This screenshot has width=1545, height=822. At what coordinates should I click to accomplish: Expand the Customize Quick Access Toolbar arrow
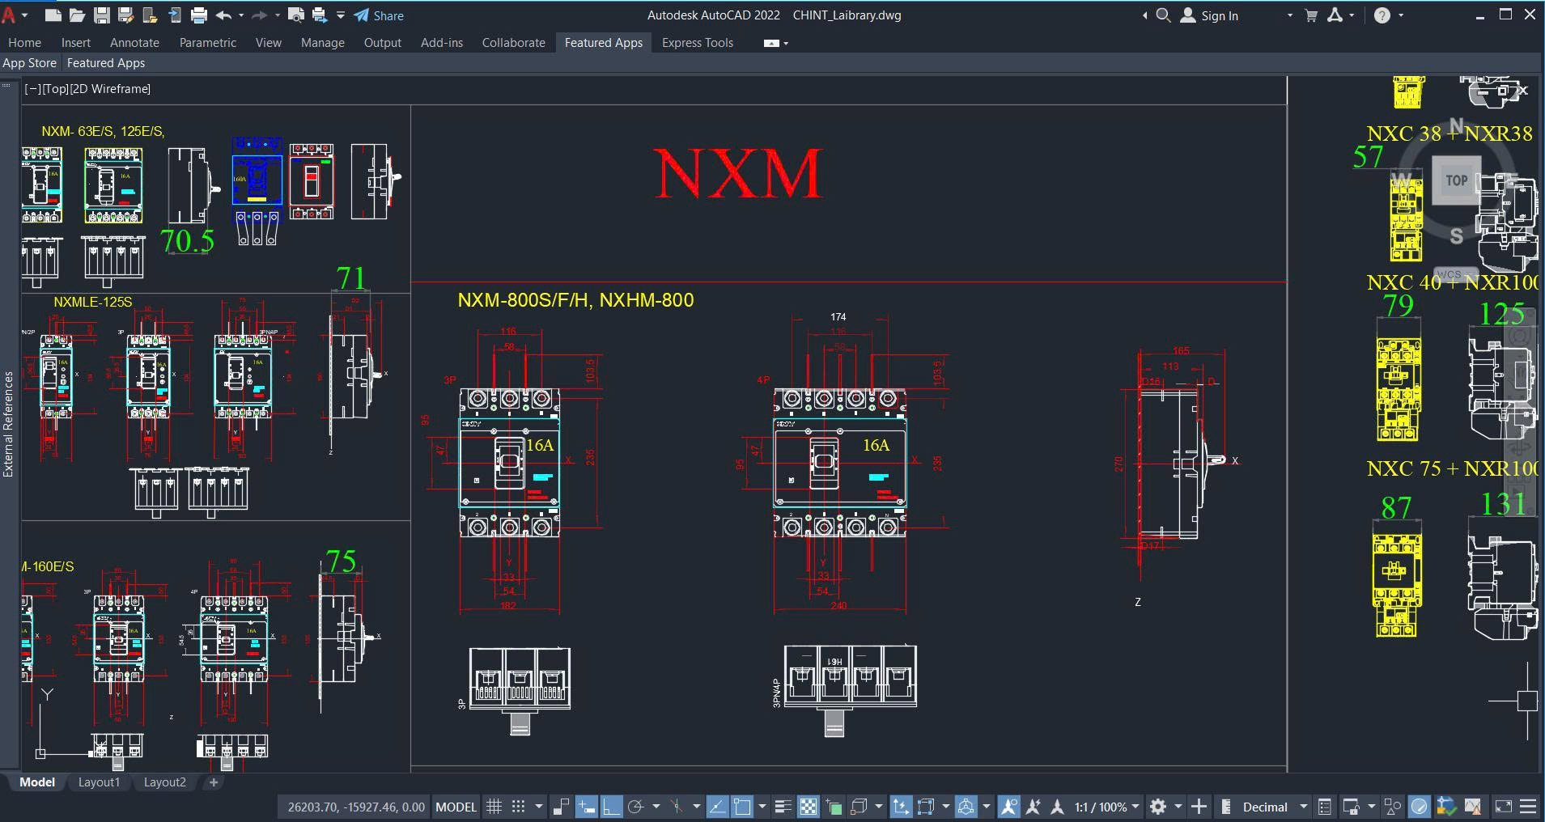tap(341, 15)
